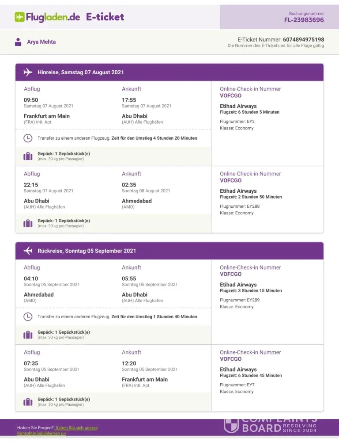Click the luggage icon under the 04:10 Ahmedabad departure

(28, 335)
